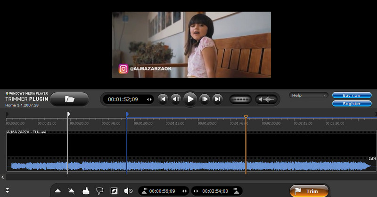Screen dimensions: 377x197
Task: Step forward one frame
Action: coord(204,99)
